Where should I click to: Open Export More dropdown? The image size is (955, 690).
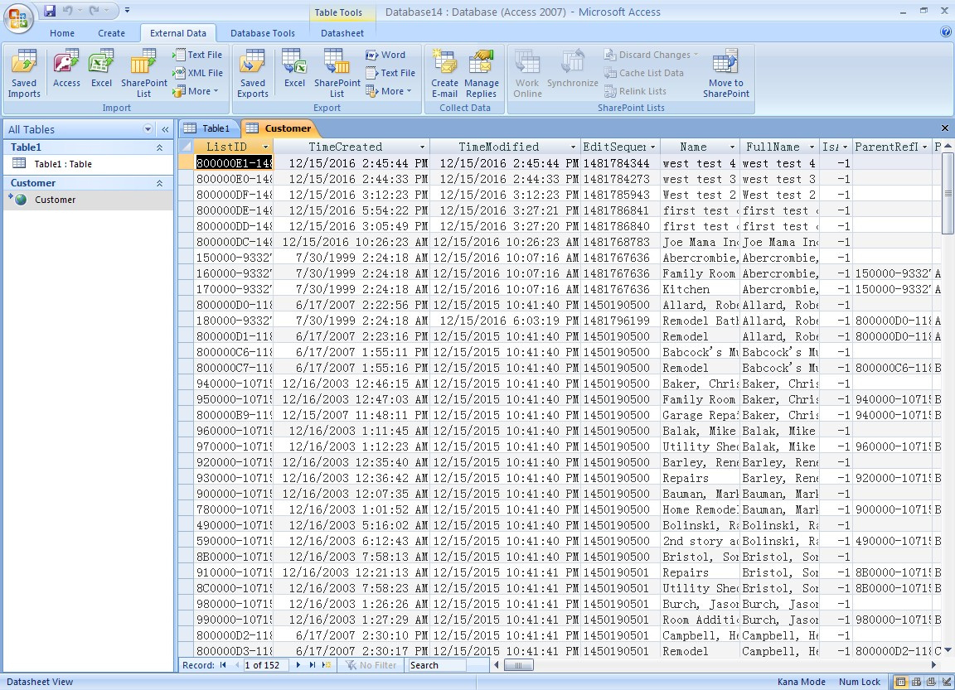coord(389,91)
